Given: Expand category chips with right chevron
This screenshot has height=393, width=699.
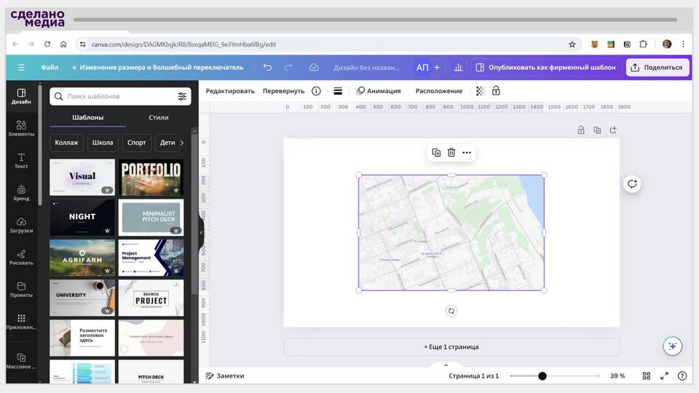Looking at the screenshot, I should tap(181, 143).
